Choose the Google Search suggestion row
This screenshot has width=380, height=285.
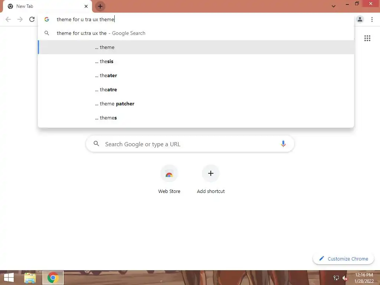[x=196, y=33]
